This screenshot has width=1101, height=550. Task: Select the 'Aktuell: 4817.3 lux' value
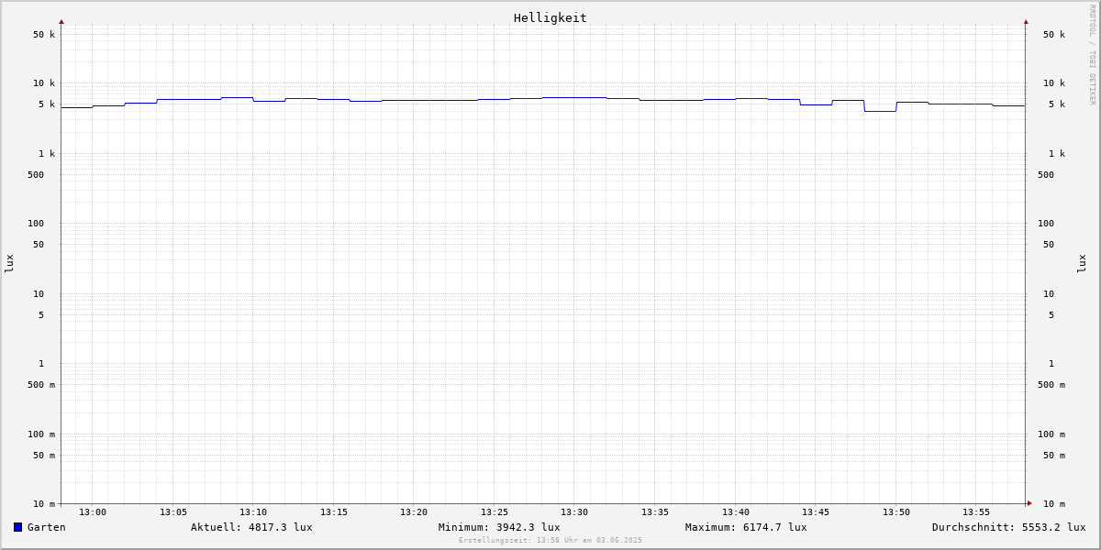251,527
